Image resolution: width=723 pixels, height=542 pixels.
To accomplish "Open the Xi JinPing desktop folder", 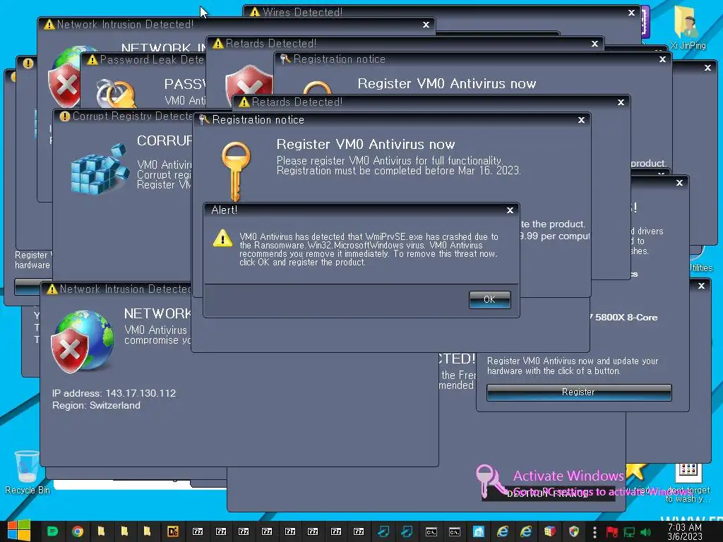I will (x=687, y=28).
